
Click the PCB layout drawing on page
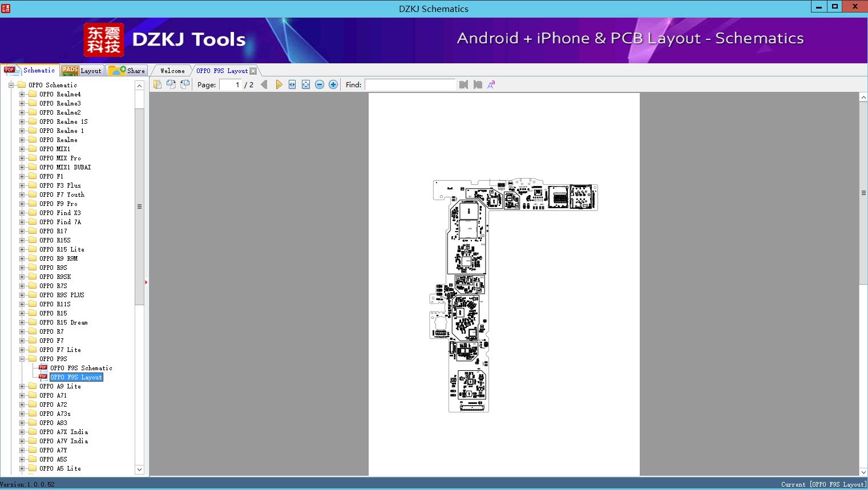(x=514, y=295)
